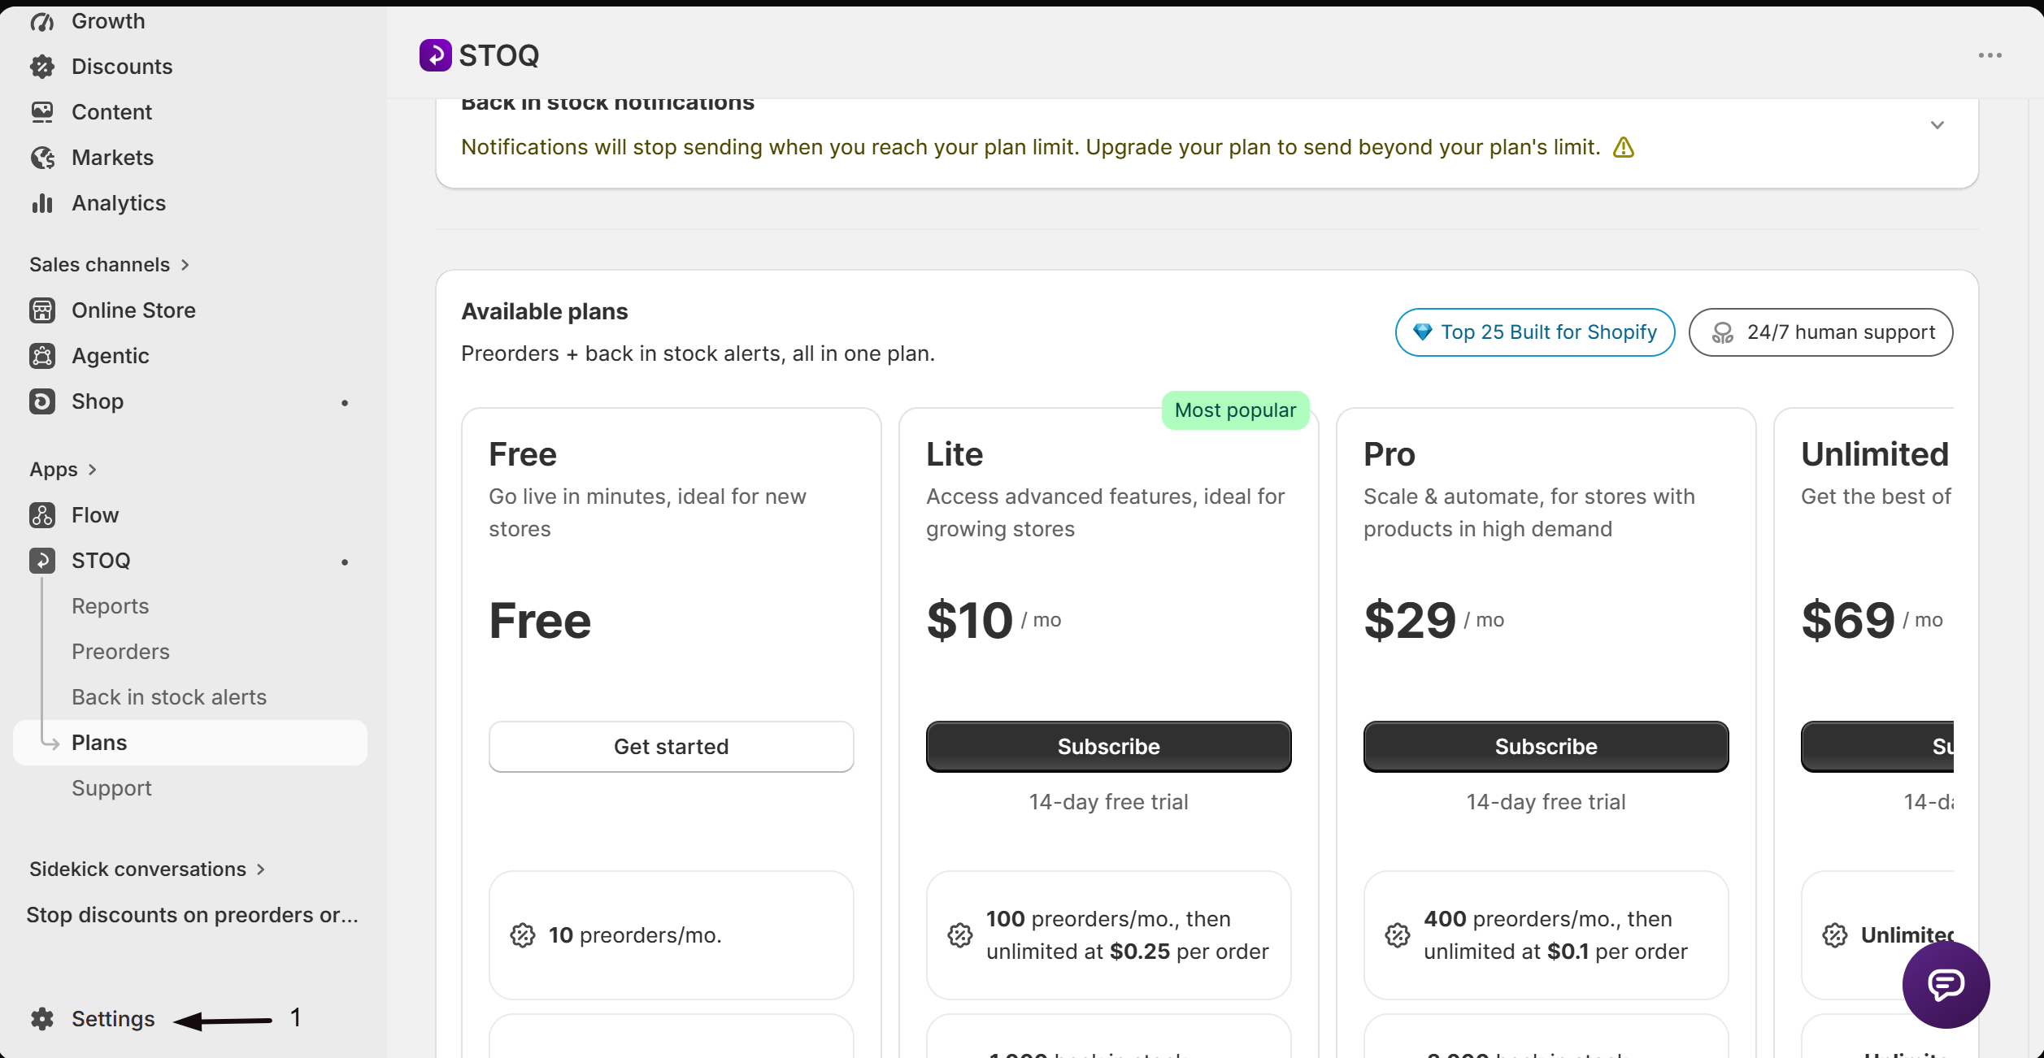The width and height of the screenshot is (2044, 1058).
Task: Click the STOQ app icon in sidebar
Action: coord(42,561)
